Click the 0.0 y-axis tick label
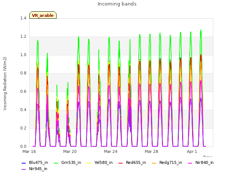235x176 pixels. point(23,147)
